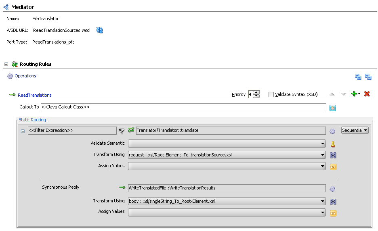Click in the Callout To text field
The height and width of the screenshot is (231, 378).
point(183,107)
